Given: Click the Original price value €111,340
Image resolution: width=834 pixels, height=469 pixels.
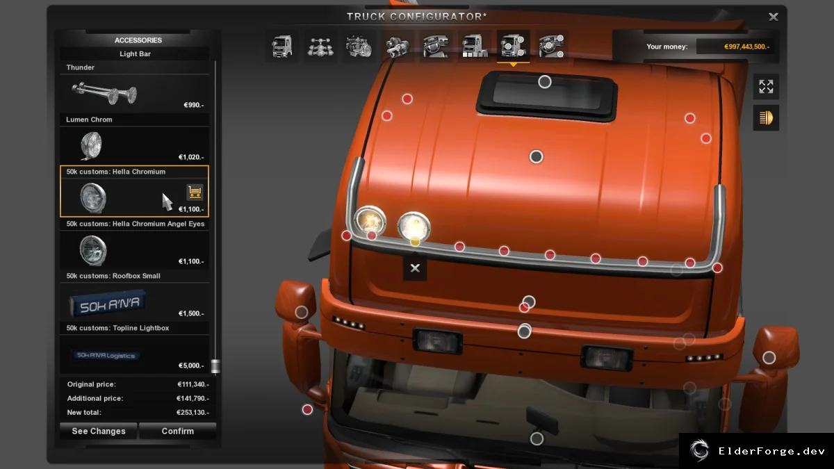Looking at the screenshot, I should [193, 385].
